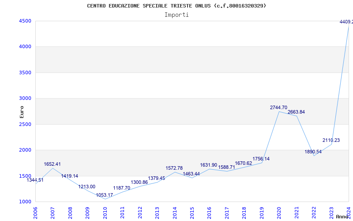Select the 1572.78 data label

pyautogui.click(x=174, y=168)
